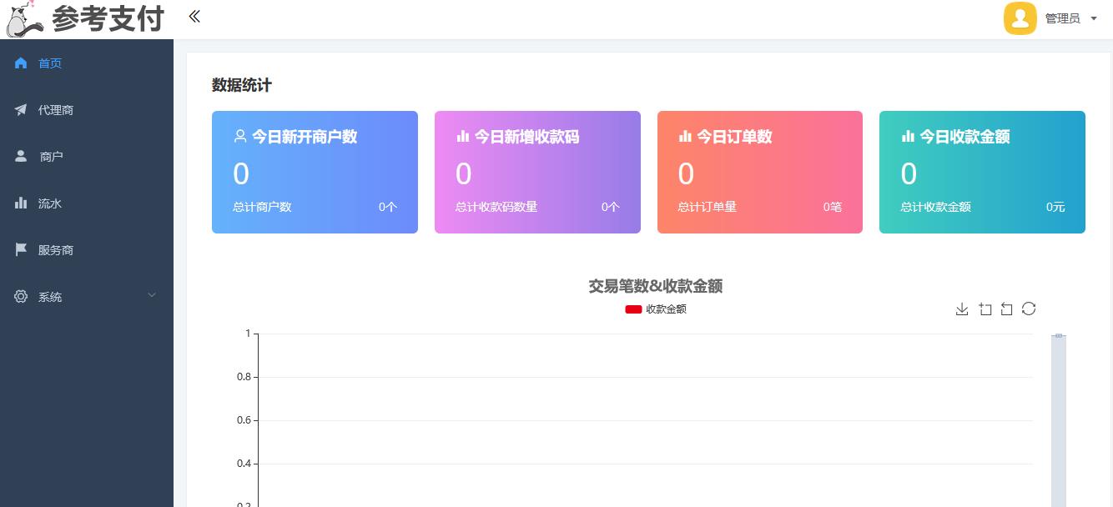Open 代理商 via the paper-plane icon
1113x507 pixels.
(x=21, y=109)
